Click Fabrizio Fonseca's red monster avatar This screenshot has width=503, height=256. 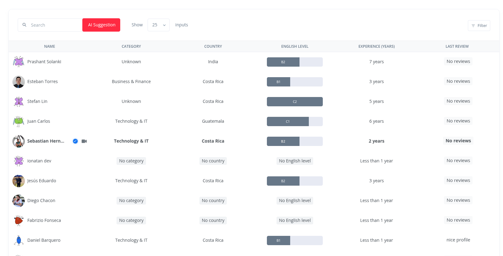[19, 220]
